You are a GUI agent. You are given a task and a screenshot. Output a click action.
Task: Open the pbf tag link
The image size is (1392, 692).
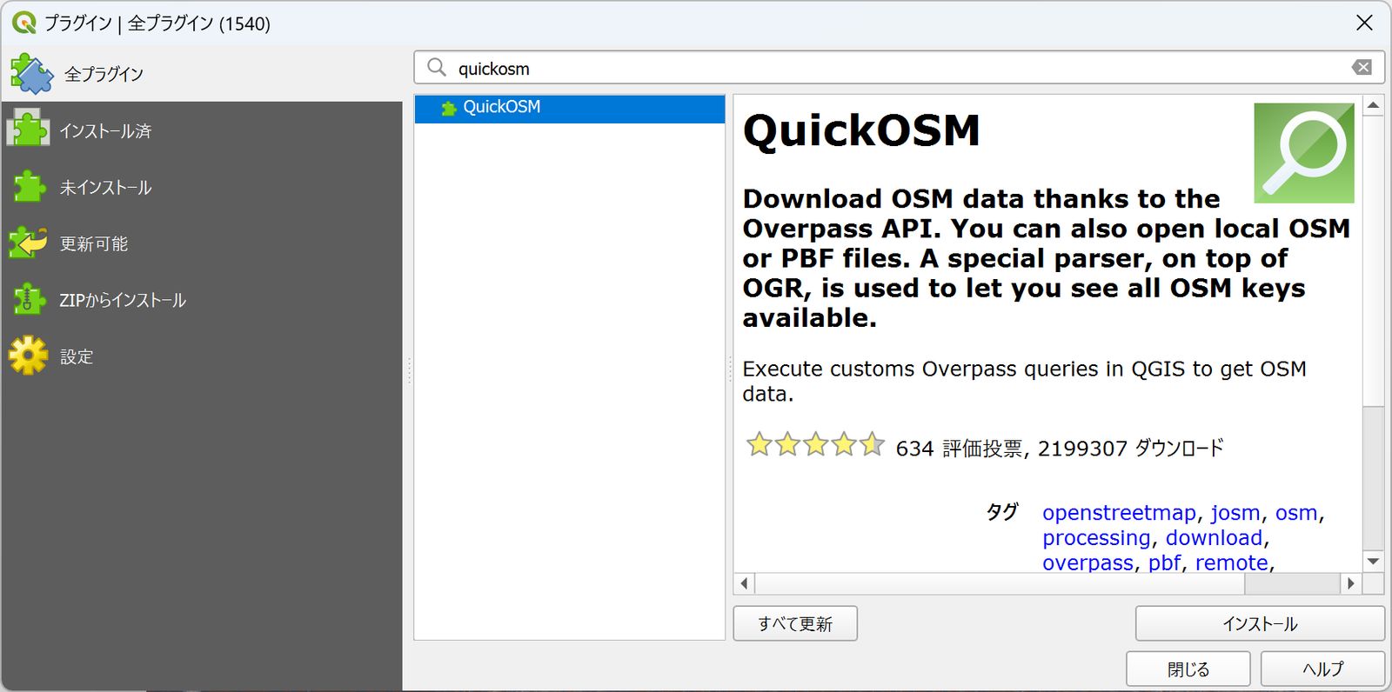coord(1164,562)
